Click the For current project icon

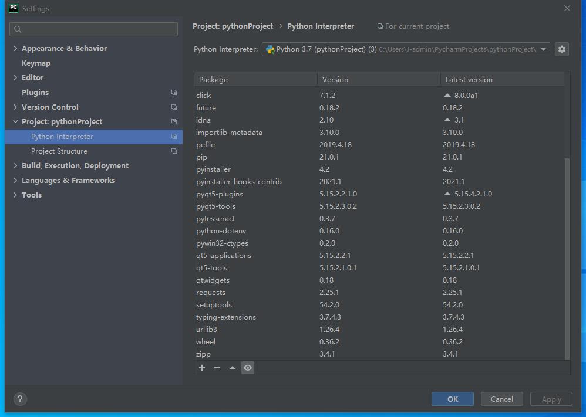coord(380,26)
